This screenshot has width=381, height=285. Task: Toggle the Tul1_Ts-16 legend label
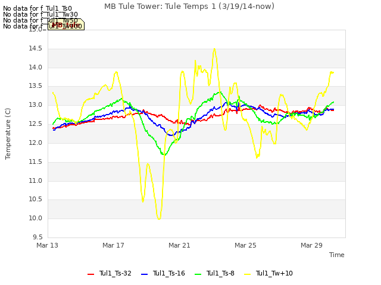click(169, 273)
